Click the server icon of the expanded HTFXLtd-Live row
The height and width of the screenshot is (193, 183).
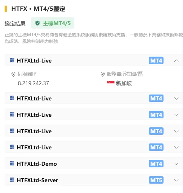click(12, 60)
